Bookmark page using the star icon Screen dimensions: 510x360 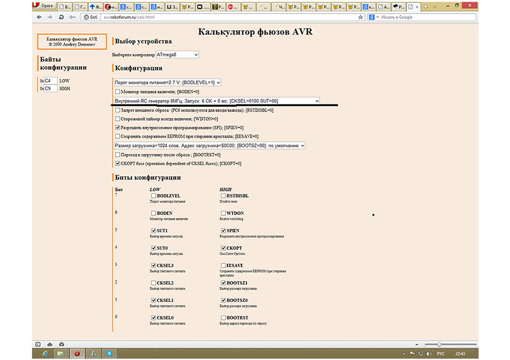[x=361, y=17]
